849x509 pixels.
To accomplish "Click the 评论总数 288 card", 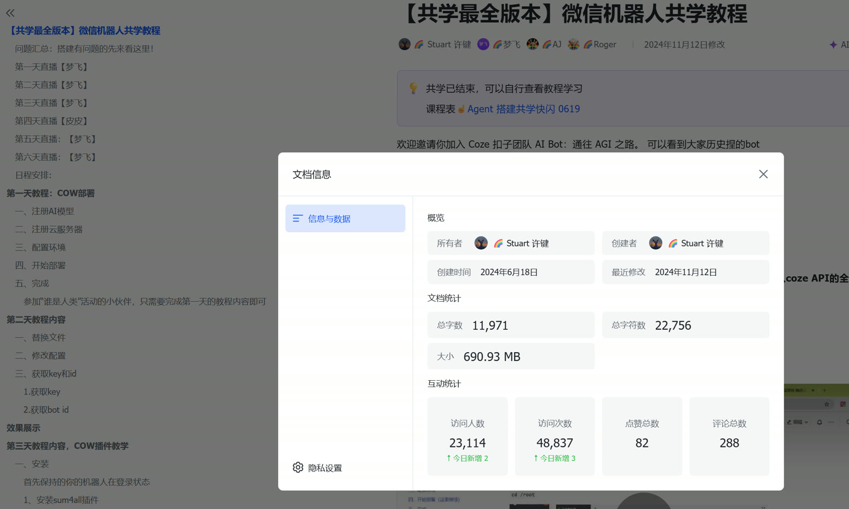I will coord(729,436).
